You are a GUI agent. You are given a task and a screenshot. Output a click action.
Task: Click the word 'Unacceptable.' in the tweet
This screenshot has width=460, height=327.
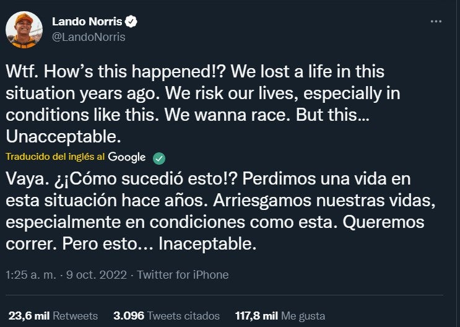pos(60,135)
